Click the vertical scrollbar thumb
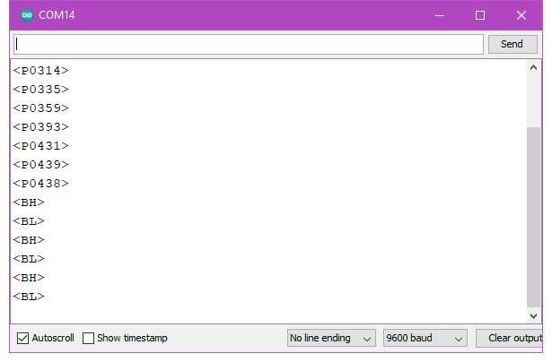The width and height of the screenshot is (552, 362). click(534, 215)
